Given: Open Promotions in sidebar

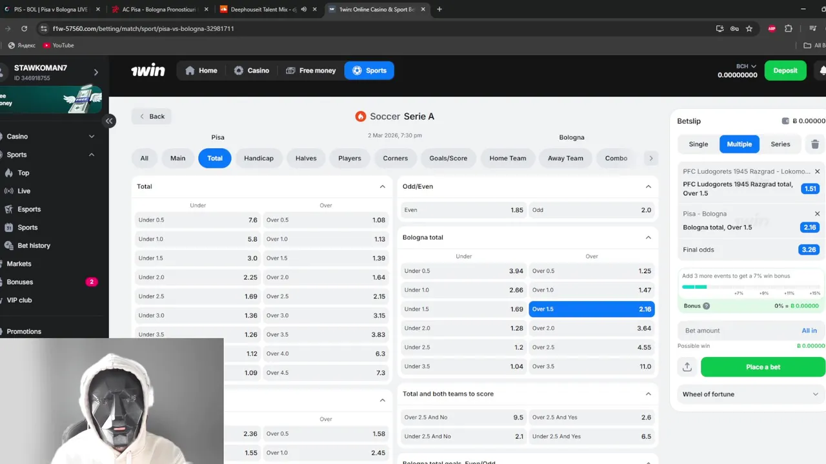Looking at the screenshot, I should pos(24,331).
